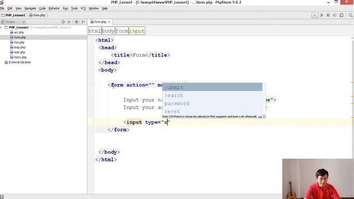
Task: Click the title tag text Form
Action: [x=139, y=55]
